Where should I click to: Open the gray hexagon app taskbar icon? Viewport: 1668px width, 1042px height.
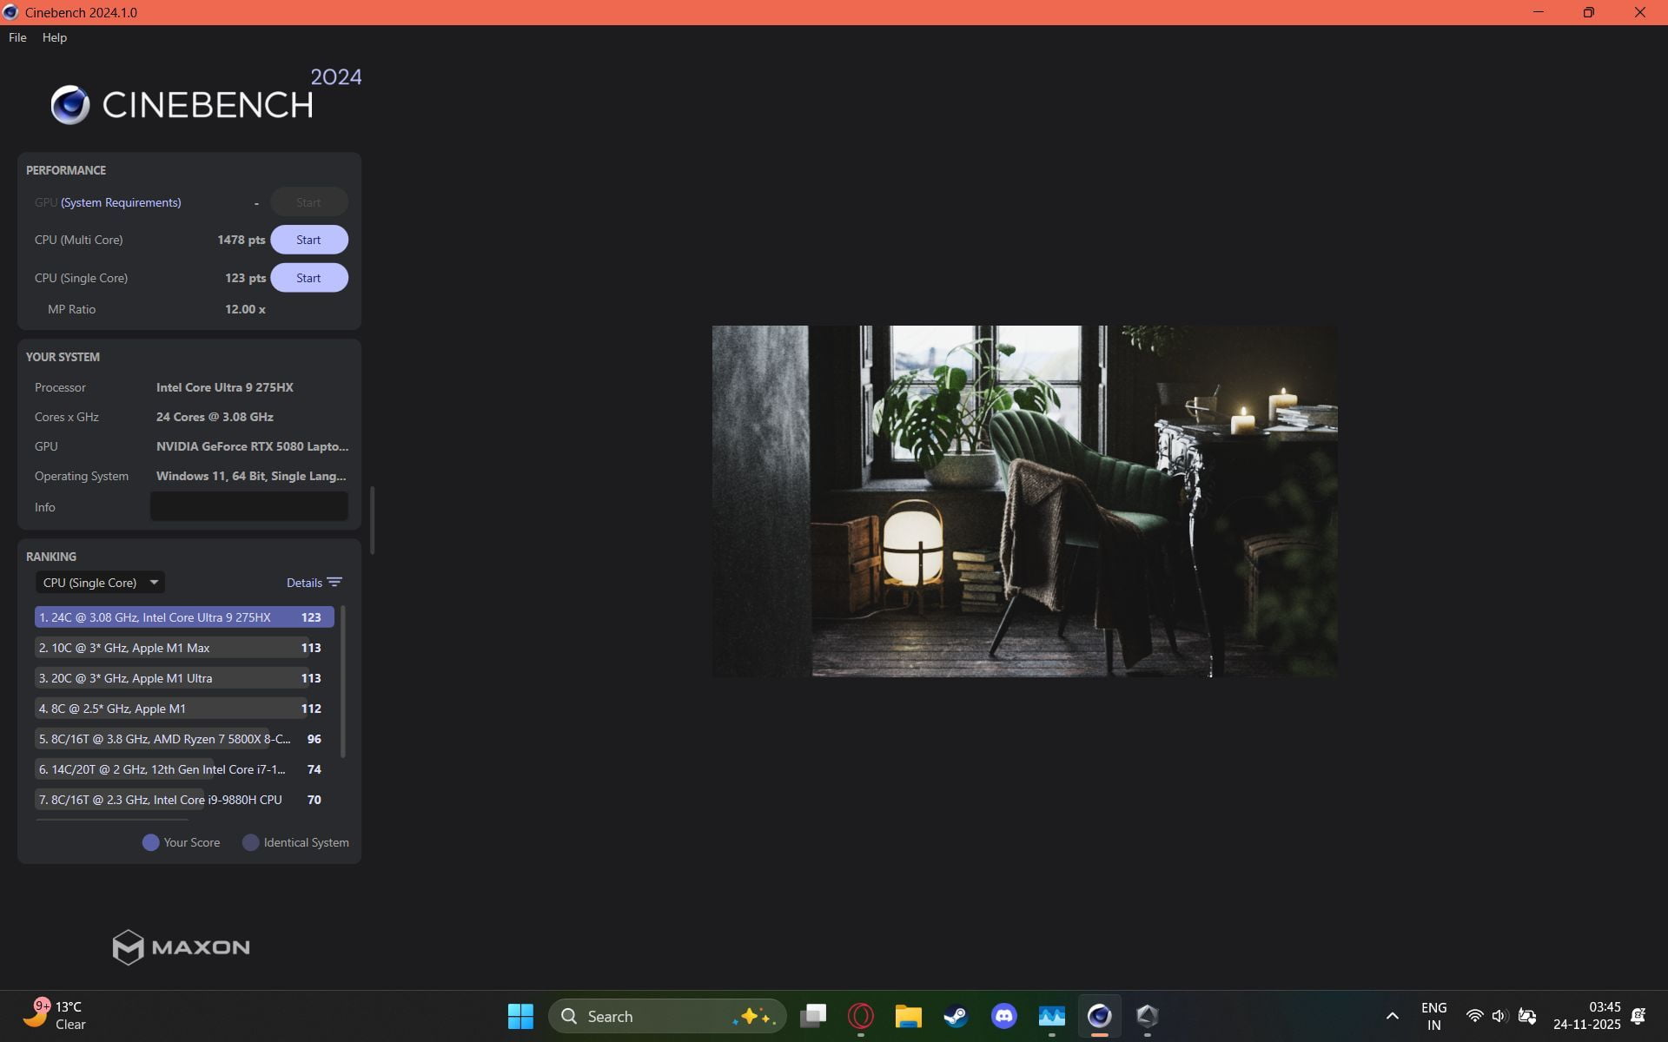pyautogui.click(x=1148, y=1016)
